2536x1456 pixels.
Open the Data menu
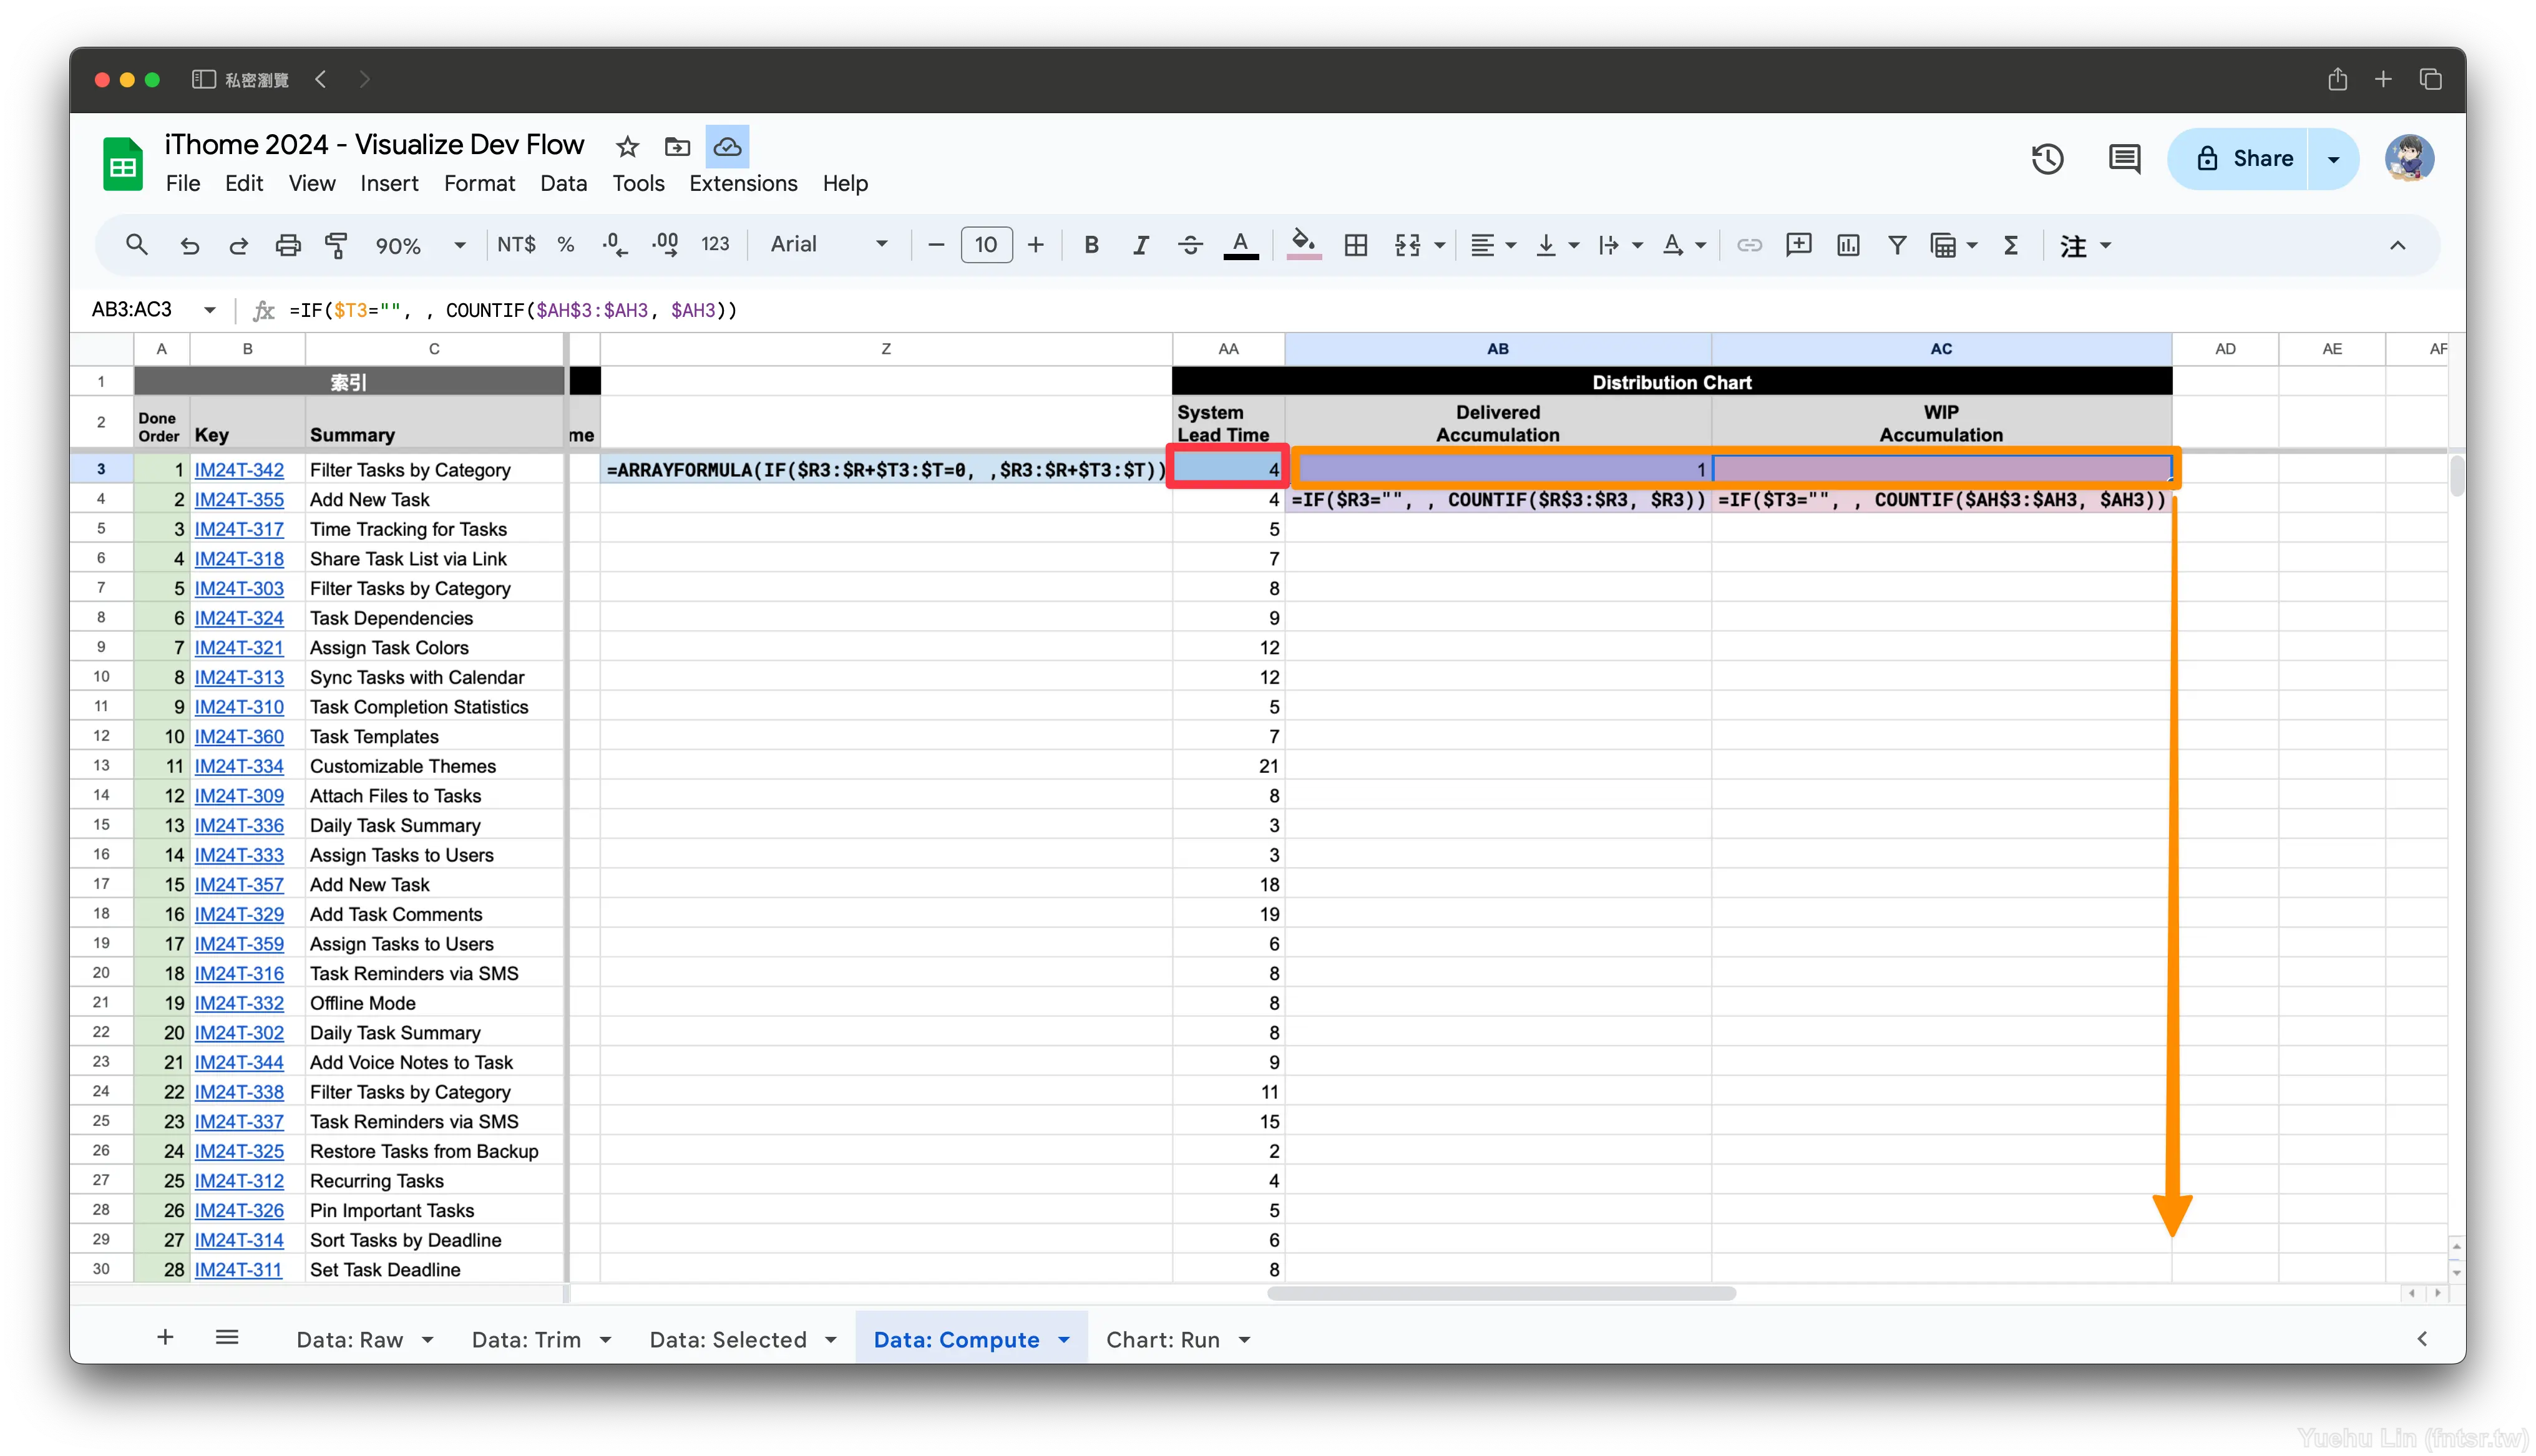(563, 184)
